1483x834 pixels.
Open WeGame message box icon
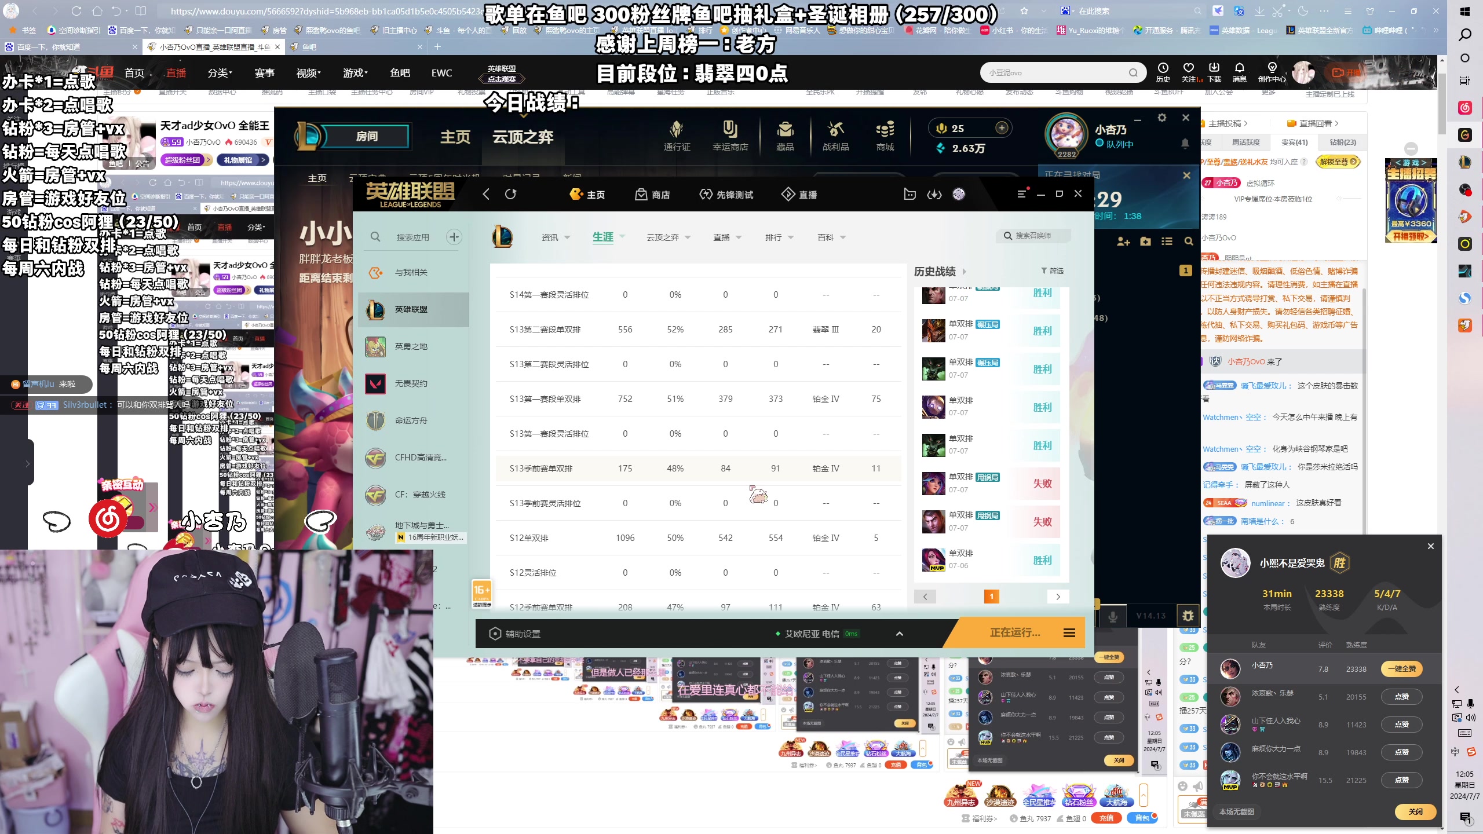(910, 194)
